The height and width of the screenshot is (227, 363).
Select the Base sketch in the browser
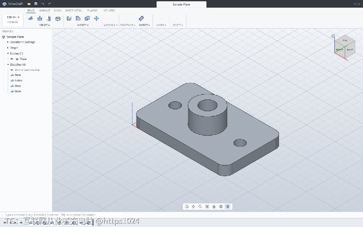18,75
